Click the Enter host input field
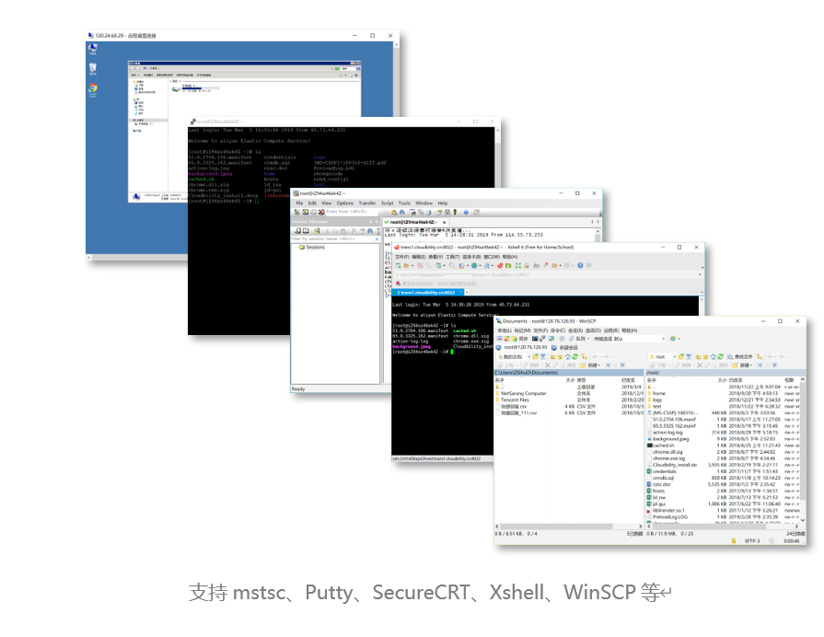 coord(347,212)
